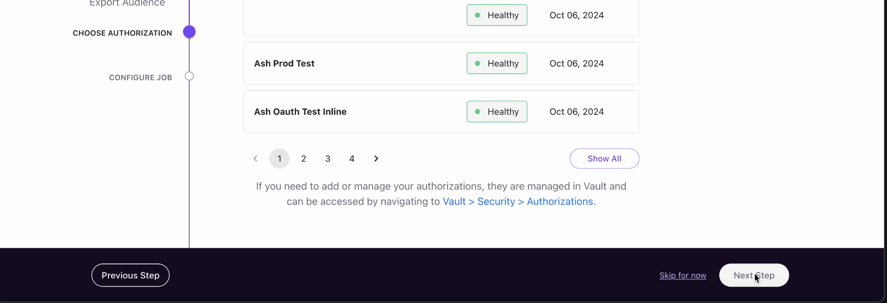Open page 3 of authorizations
This screenshot has height=303, width=887.
[x=327, y=159]
